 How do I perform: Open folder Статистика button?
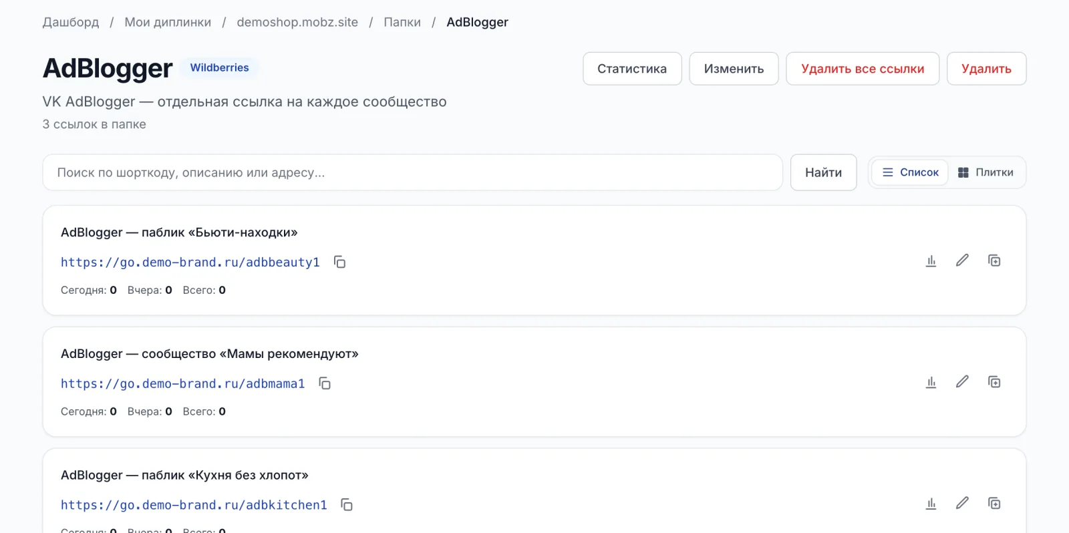click(x=632, y=69)
